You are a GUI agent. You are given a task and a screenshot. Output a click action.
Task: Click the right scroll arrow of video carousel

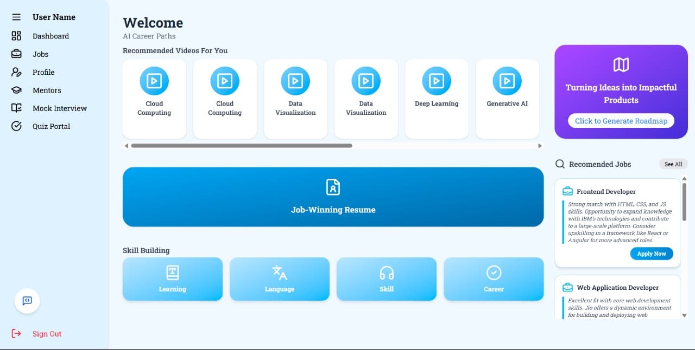[x=540, y=145]
